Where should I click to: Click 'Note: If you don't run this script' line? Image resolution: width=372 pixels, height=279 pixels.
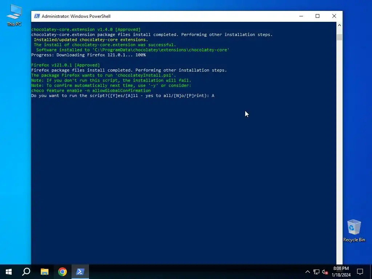pos(111,80)
